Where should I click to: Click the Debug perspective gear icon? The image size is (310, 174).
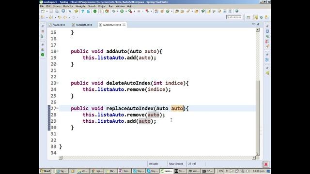[262, 17]
